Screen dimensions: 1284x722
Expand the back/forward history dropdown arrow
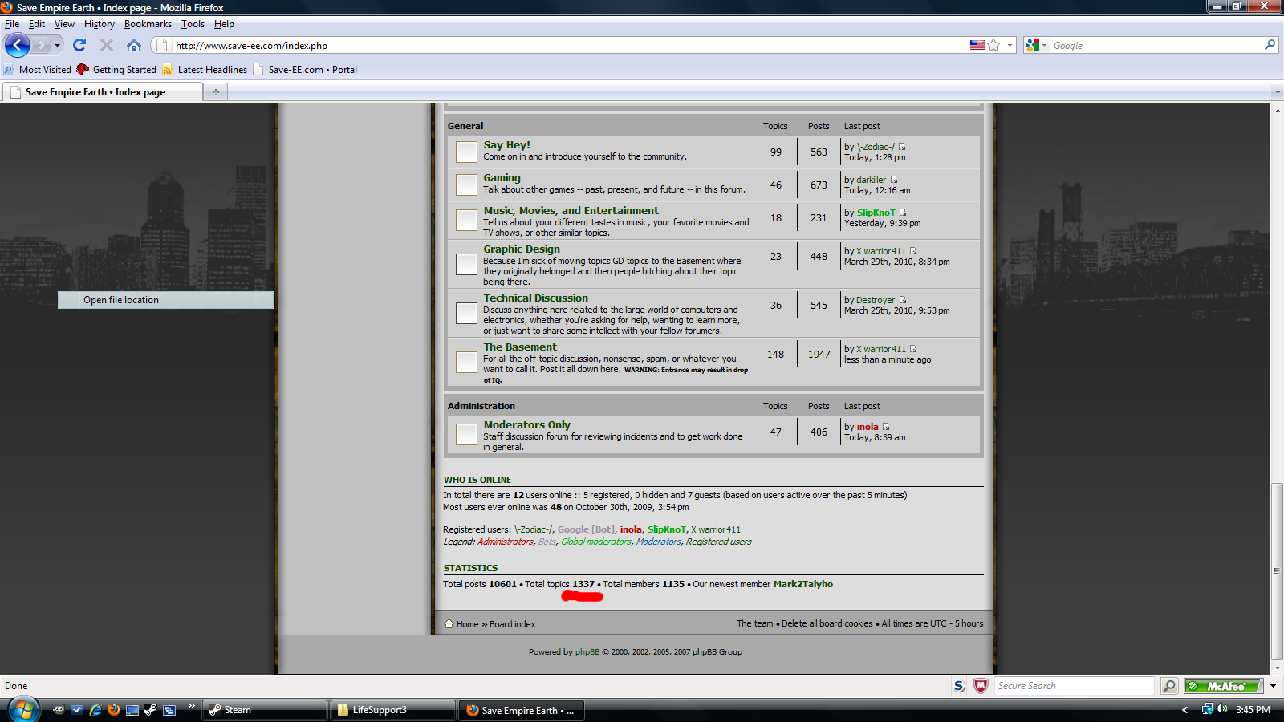(x=57, y=46)
